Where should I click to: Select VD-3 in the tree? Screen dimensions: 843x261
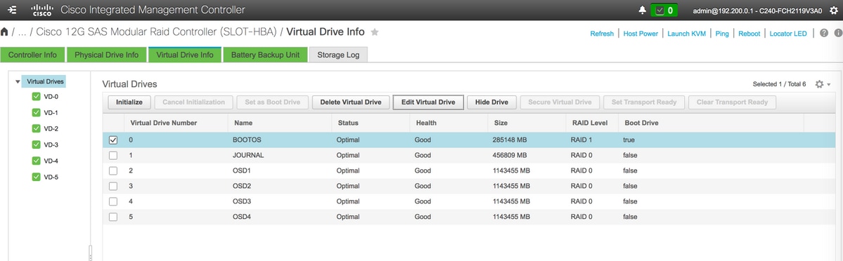51,145
